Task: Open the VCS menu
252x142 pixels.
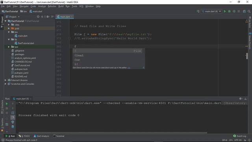Action: coord(81,6)
